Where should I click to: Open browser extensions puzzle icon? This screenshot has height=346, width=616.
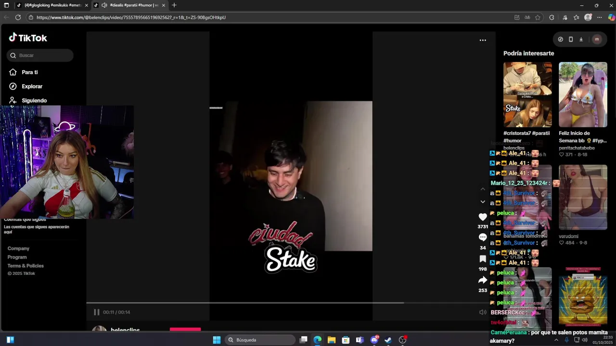click(x=552, y=17)
